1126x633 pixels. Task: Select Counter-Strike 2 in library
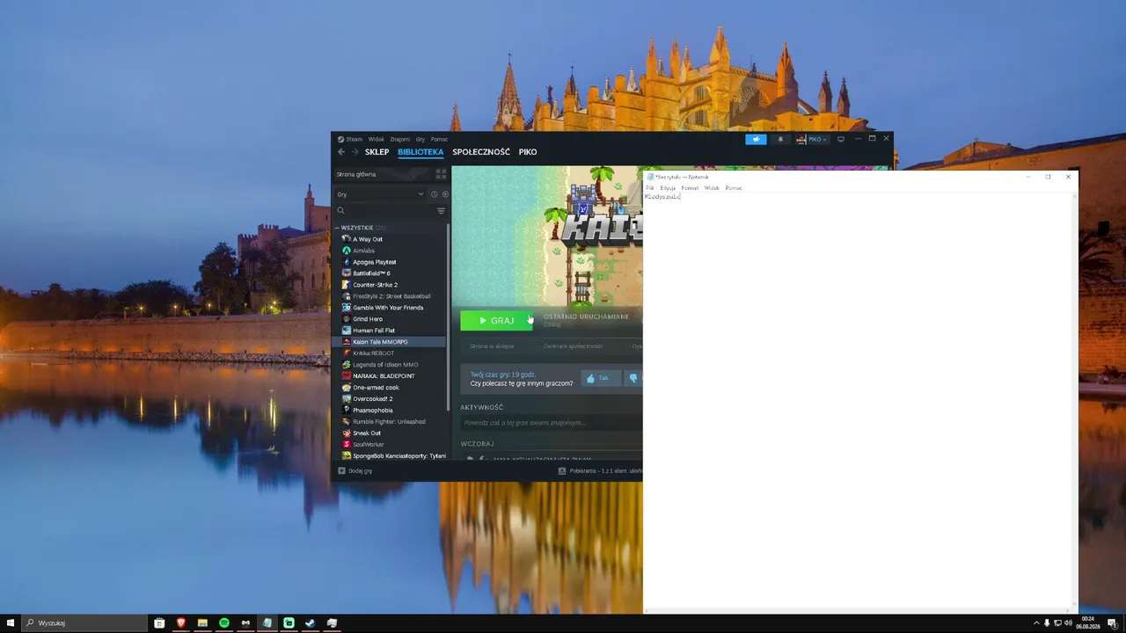(x=391, y=285)
